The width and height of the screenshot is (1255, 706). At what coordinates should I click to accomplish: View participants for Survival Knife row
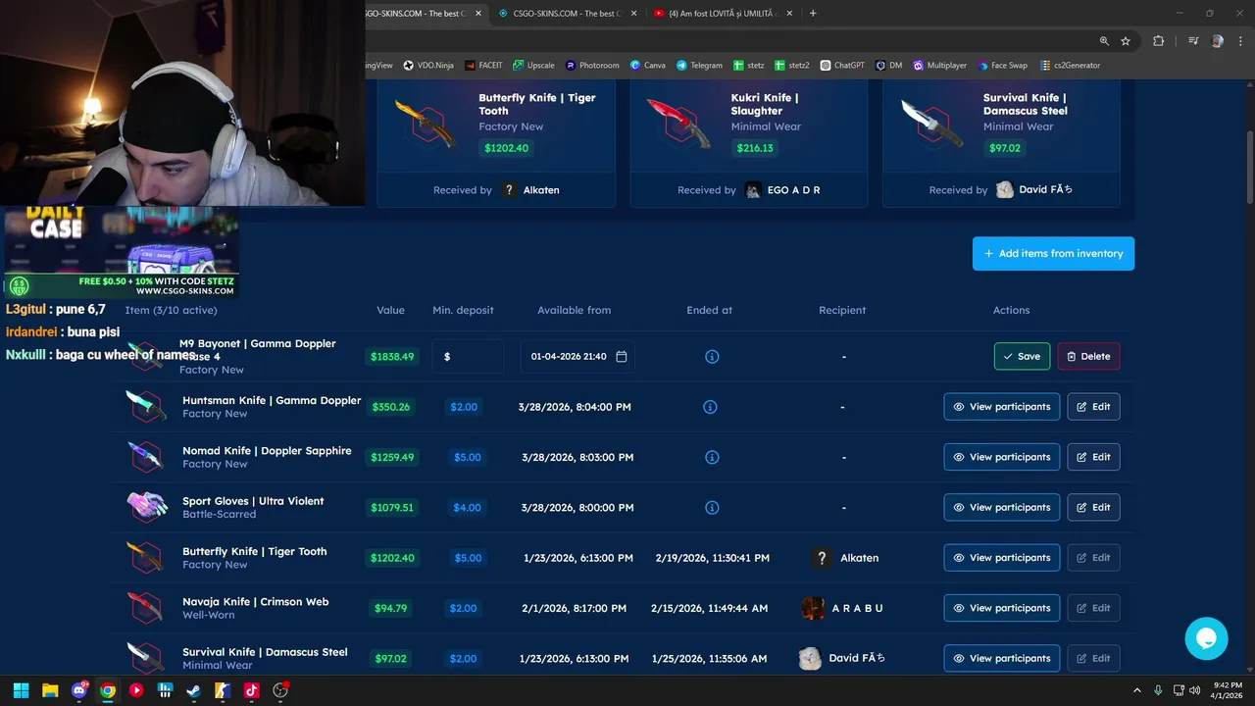[x=1001, y=658]
